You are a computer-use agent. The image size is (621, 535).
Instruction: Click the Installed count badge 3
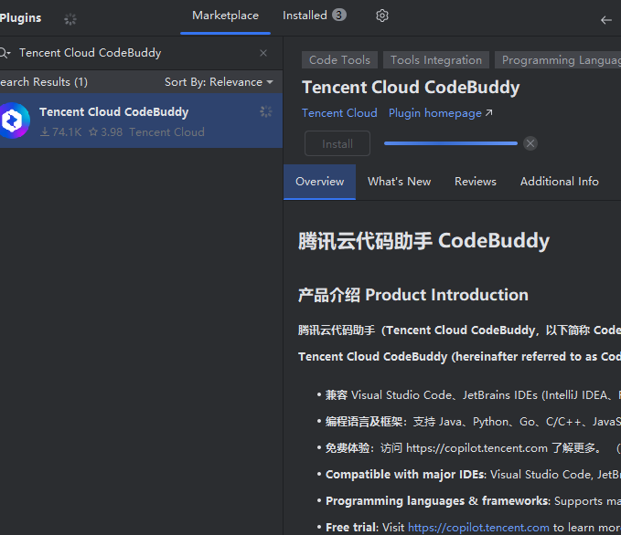[x=339, y=15]
